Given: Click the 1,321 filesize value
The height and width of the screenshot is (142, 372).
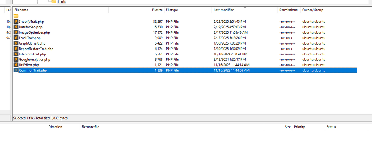Looking at the screenshot, I should tap(159, 65).
